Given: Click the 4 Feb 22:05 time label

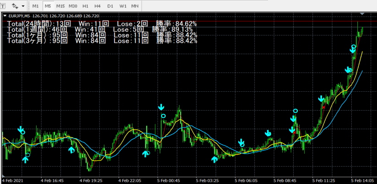Looking at the screenshot, I should pyautogui.click(x=130, y=180).
